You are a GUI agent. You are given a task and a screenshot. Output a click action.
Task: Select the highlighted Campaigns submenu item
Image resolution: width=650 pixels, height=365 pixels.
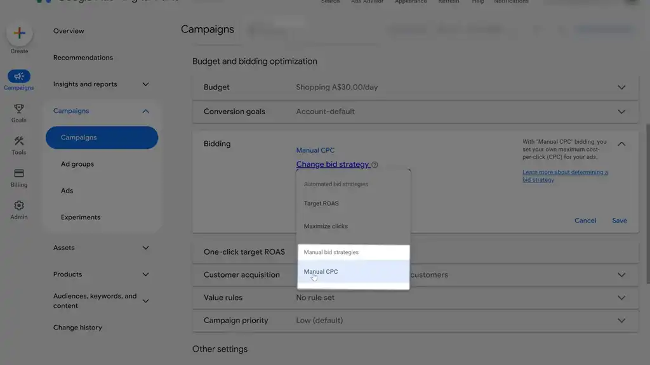[x=102, y=138]
